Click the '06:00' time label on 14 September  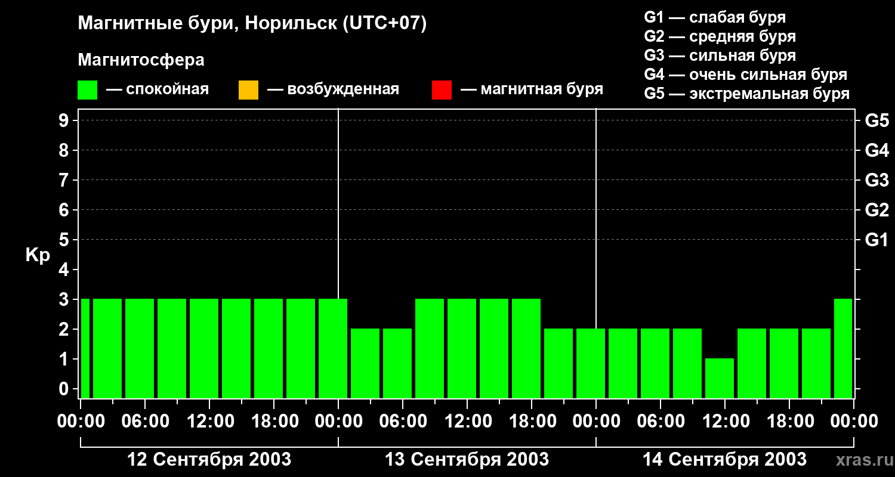(661, 422)
